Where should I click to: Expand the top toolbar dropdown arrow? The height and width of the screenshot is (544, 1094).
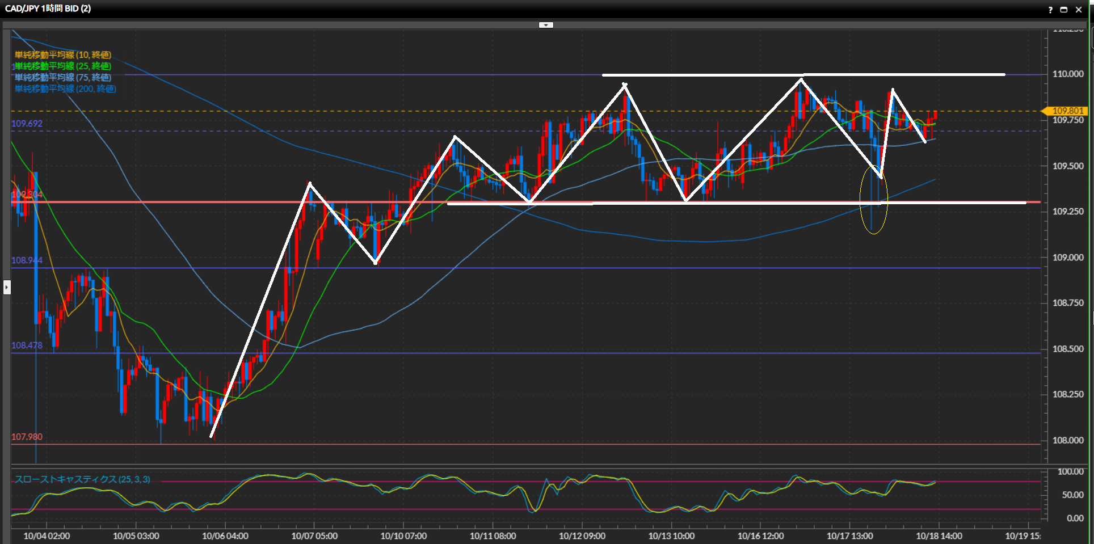pos(546,25)
